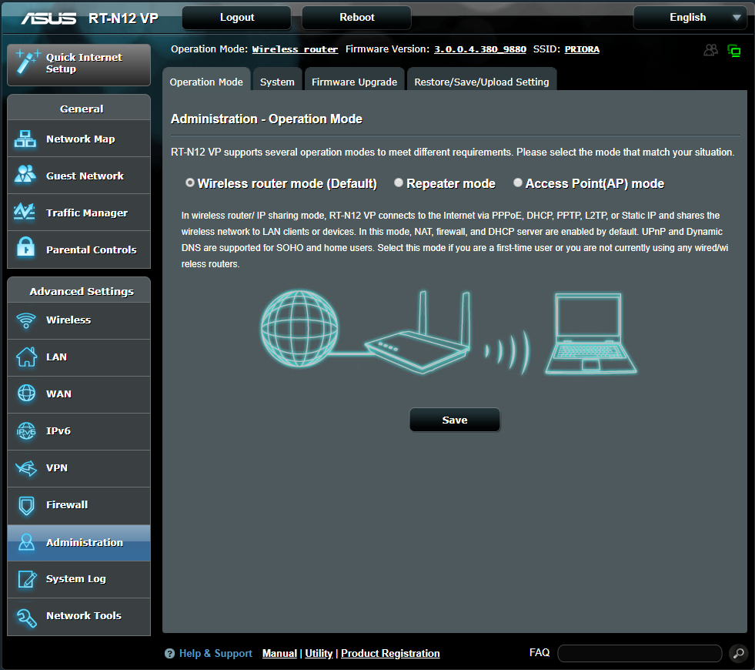The width and height of the screenshot is (755, 670).
Task: Click the Network Tools wrench icon
Action: 26,618
